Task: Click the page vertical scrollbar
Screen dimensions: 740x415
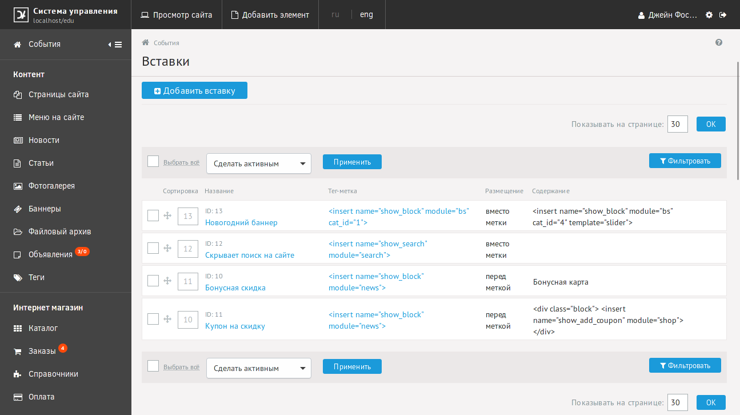Action: point(738,120)
